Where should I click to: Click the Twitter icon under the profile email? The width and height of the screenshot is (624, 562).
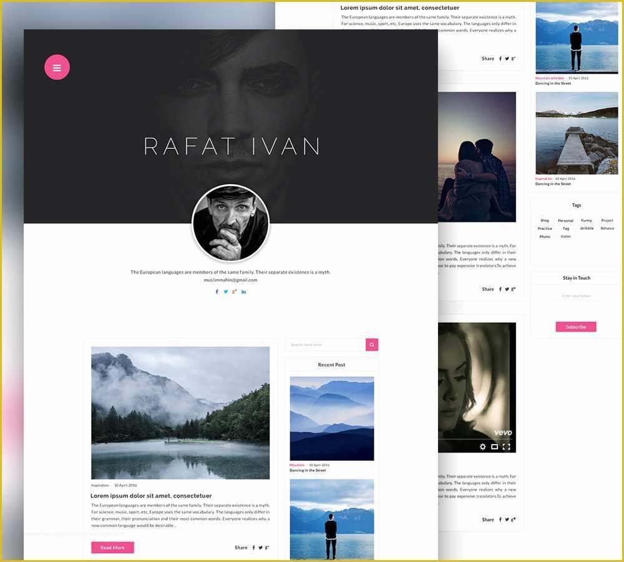tap(226, 292)
